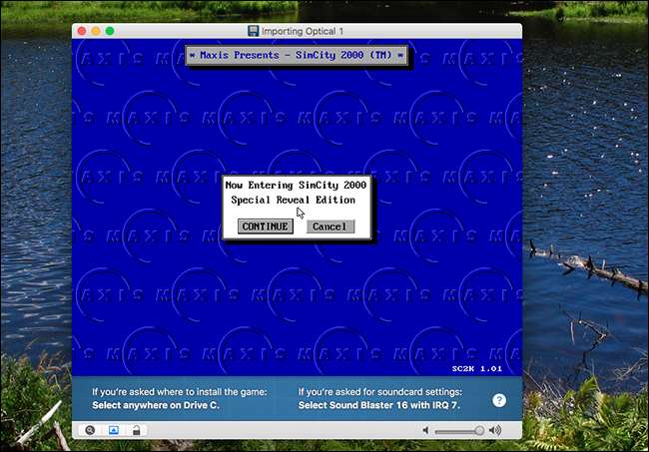Screen dimensions: 649x452
Task: Maximize the window with green button
Action: (110, 31)
